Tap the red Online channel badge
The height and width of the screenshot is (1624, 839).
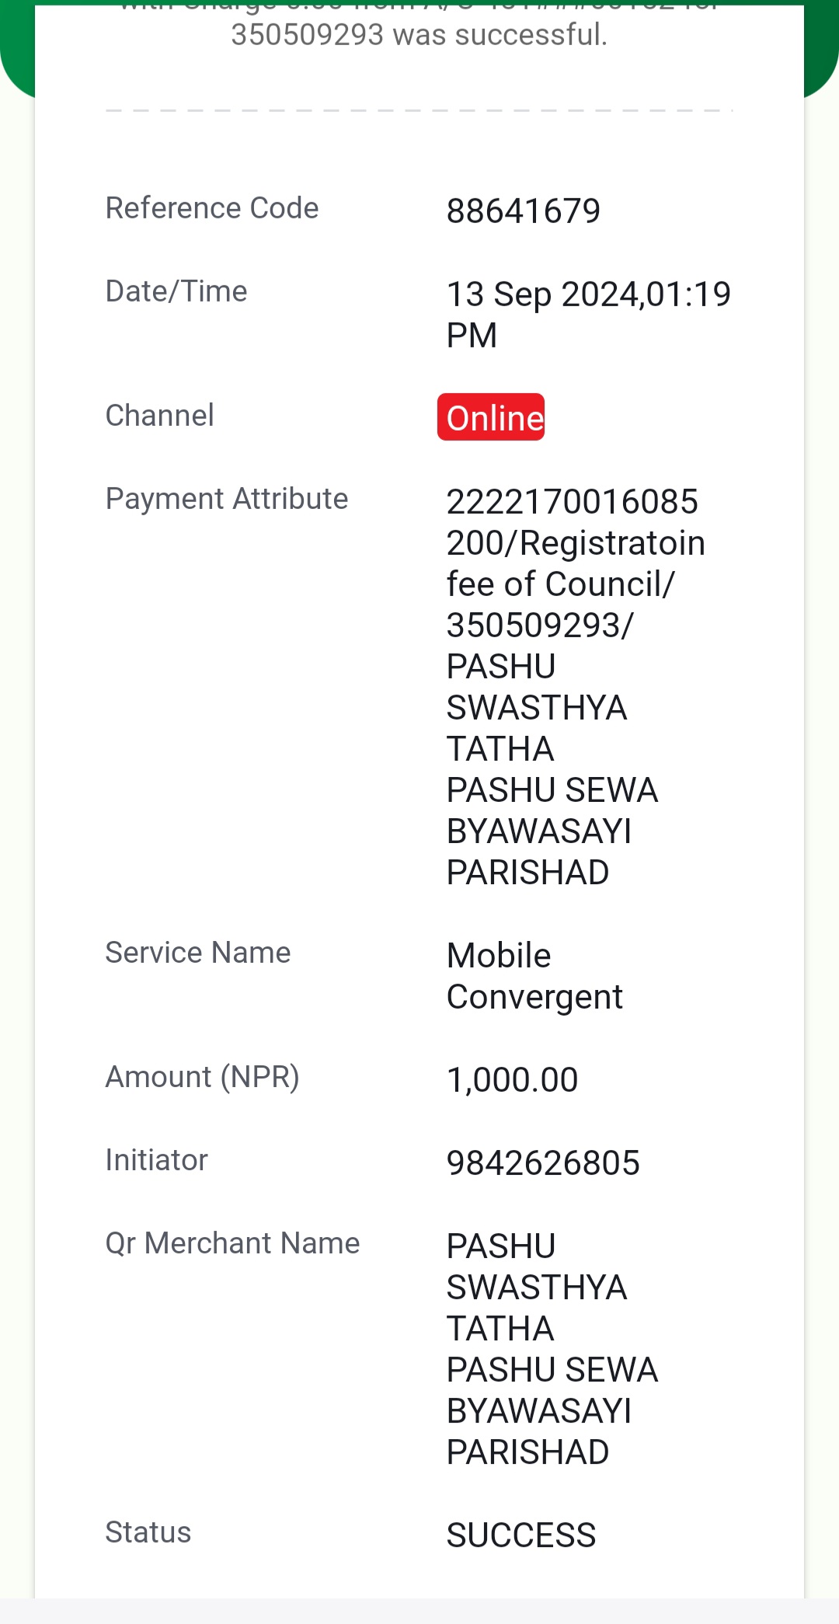coord(491,417)
